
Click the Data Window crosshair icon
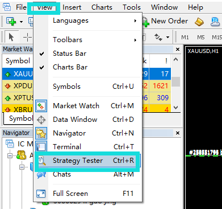click(41, 120)
